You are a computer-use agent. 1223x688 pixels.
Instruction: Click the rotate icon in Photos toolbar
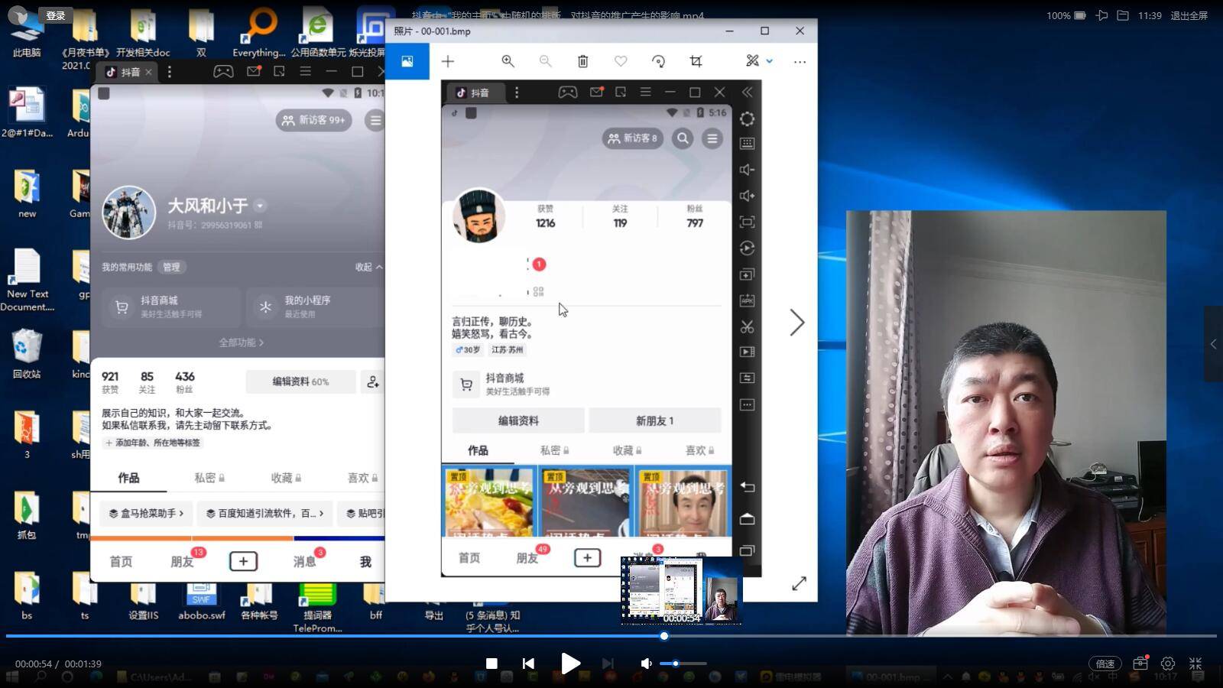658,61
